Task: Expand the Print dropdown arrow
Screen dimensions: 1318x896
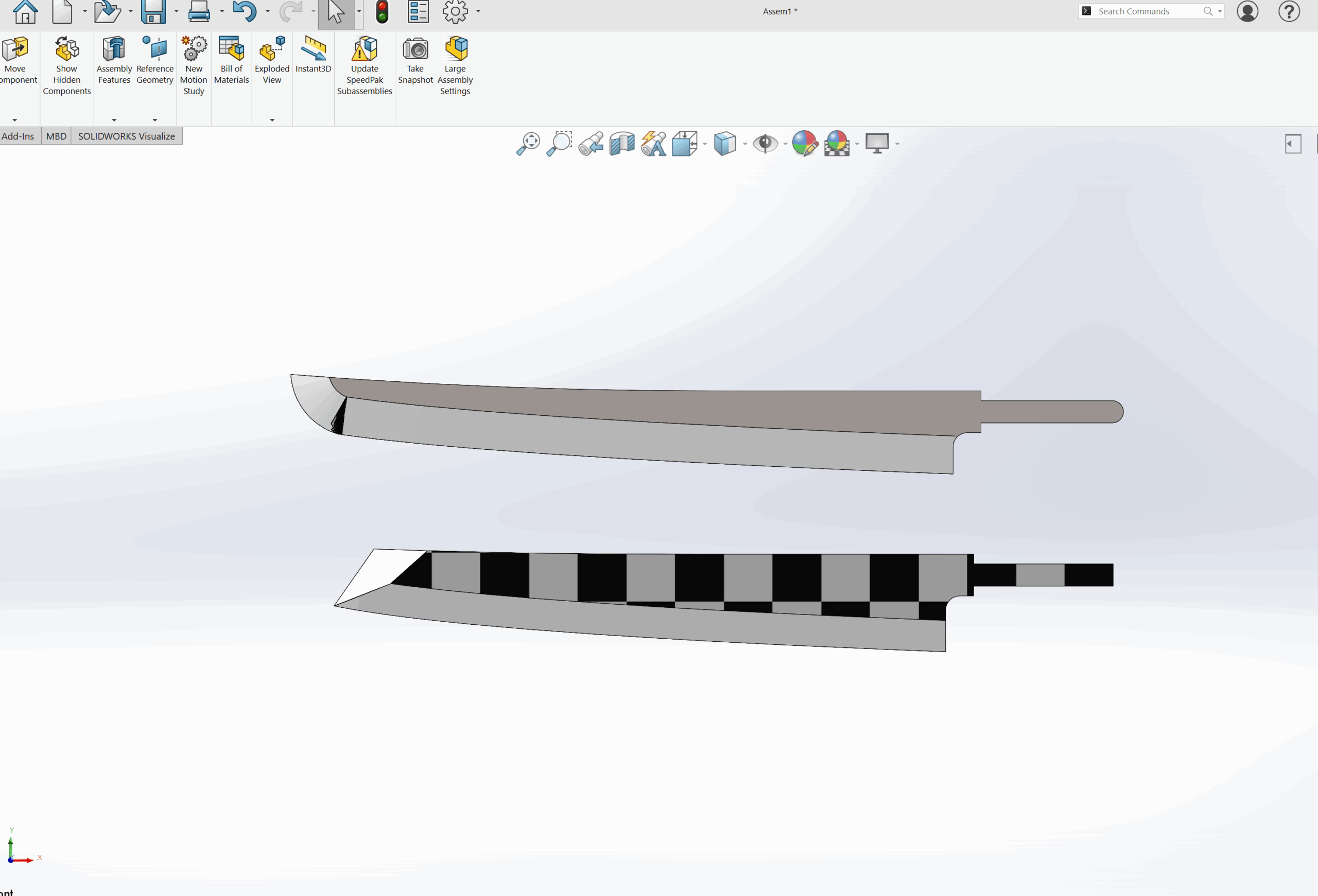Action: 222,11
